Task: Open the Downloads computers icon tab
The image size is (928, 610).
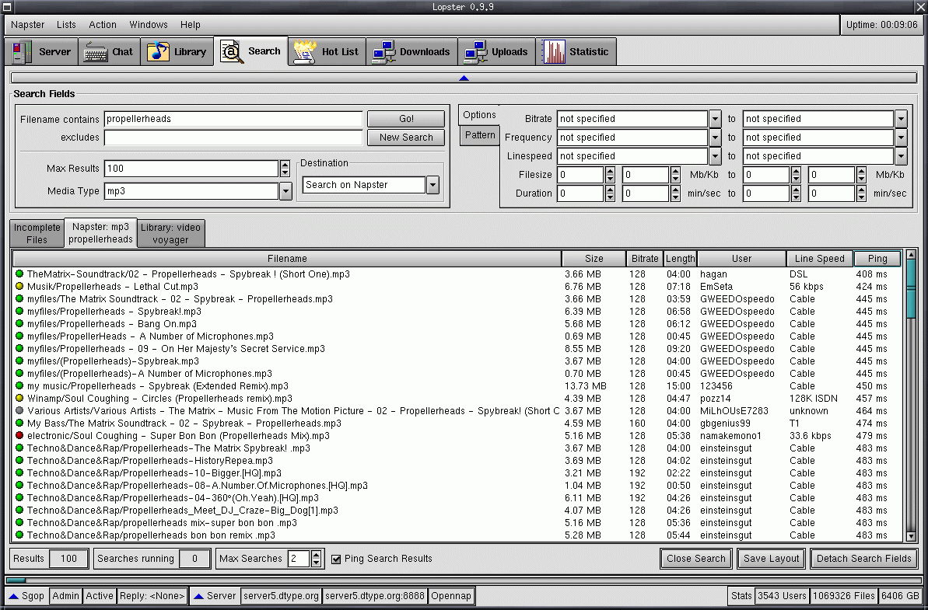Action: 383,52
